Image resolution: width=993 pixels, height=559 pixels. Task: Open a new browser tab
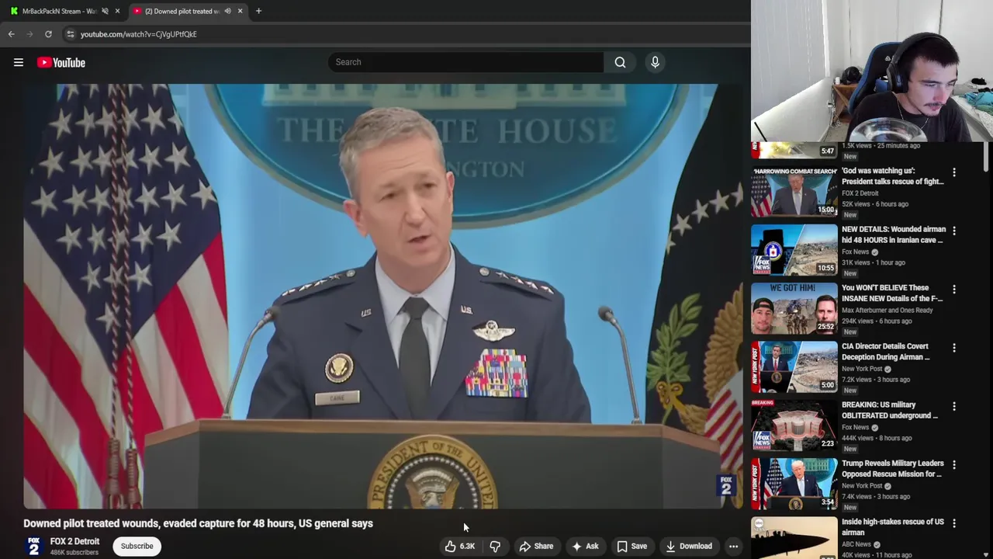[x=258, y=12]
